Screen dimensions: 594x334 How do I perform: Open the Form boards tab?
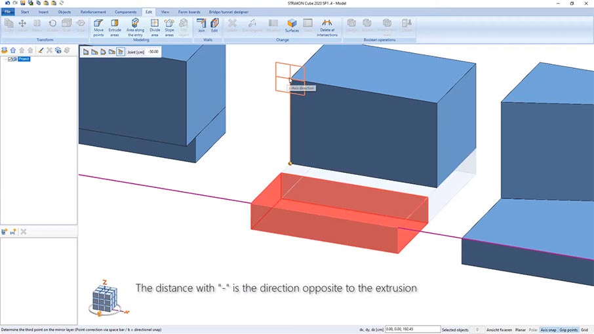pos(189,12)
